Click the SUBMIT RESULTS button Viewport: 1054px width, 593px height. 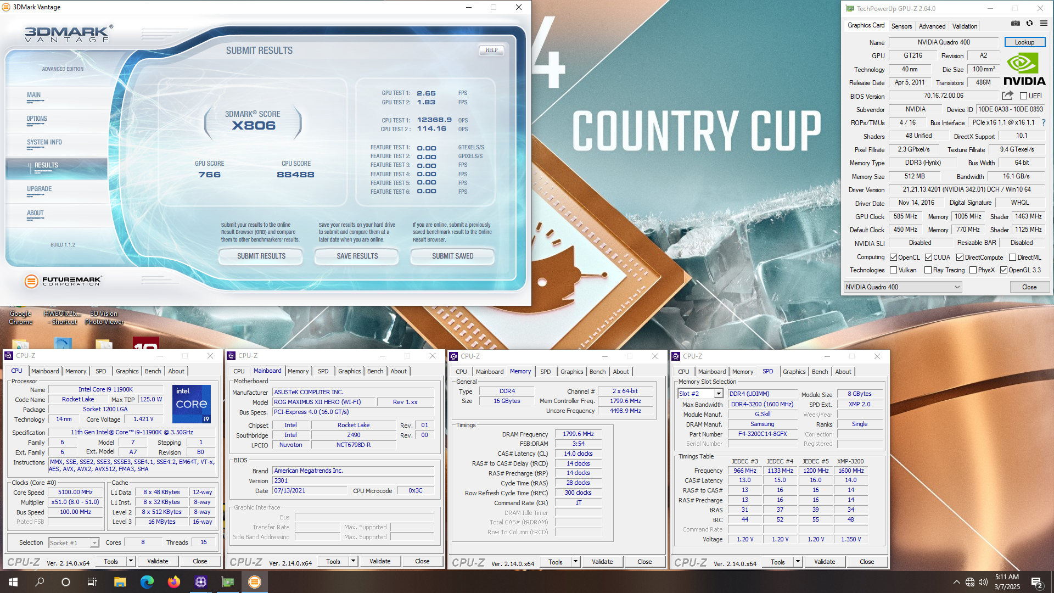261,256
